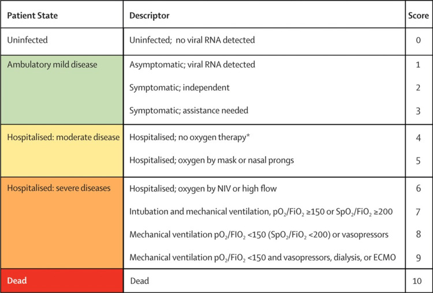
Task: Click the Score column header
Action: 419,14
